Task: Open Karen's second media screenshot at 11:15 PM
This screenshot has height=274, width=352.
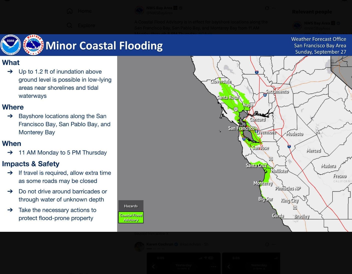Action: (251, 263)
